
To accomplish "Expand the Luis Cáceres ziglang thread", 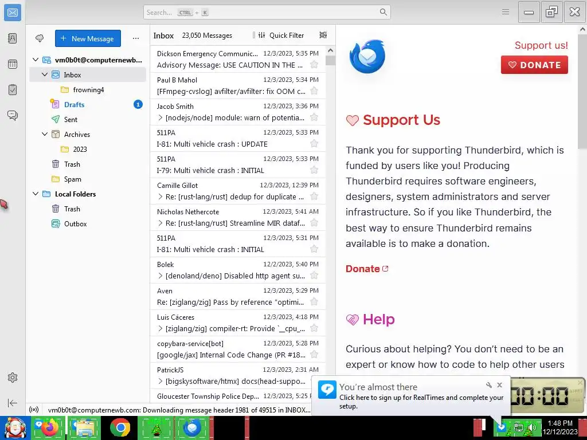I will click(x=161, y=328).
